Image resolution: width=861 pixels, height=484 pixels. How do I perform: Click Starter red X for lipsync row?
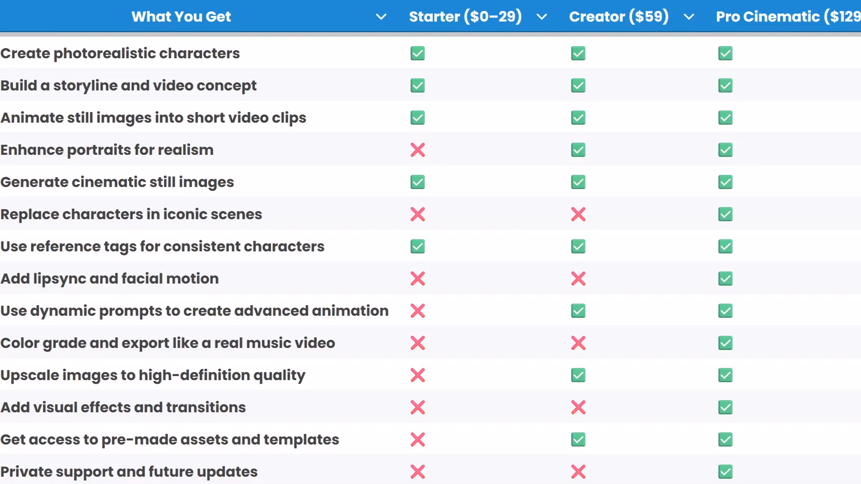[x=417, y=279]
